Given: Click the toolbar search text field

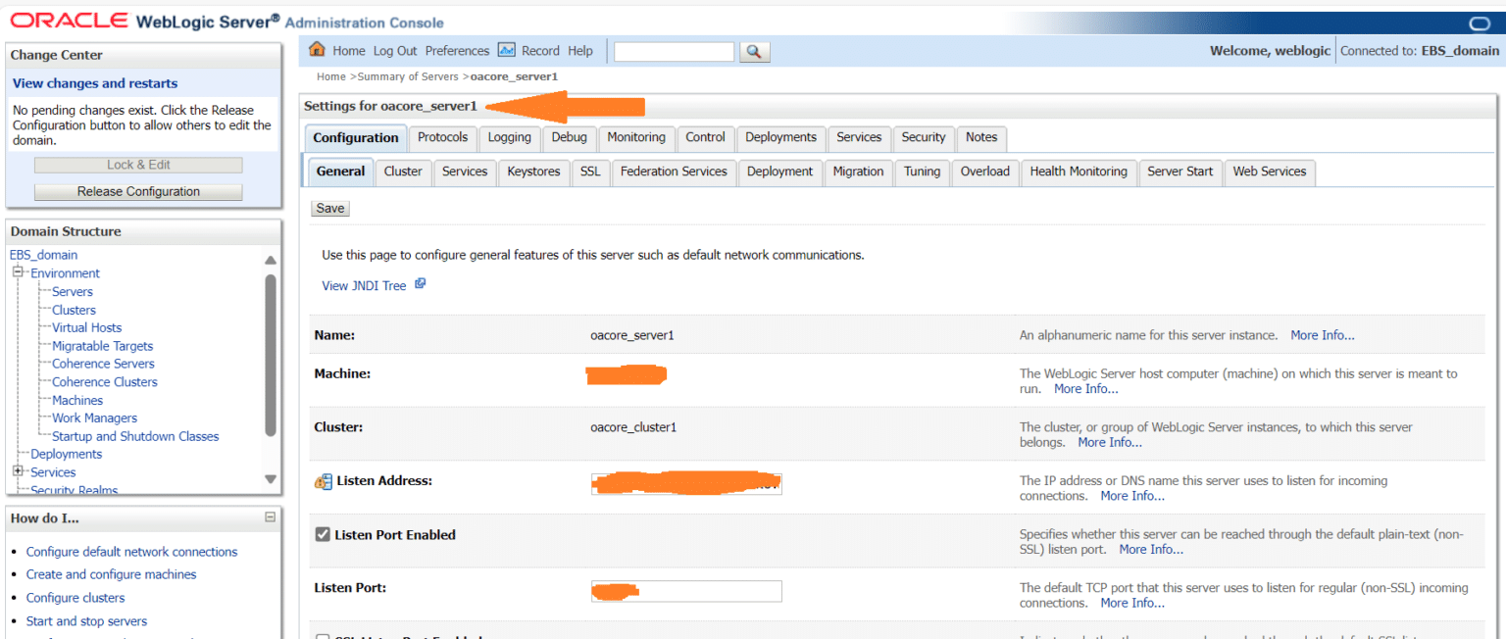Looking at the screenshot, I should (x=674, y=52).
